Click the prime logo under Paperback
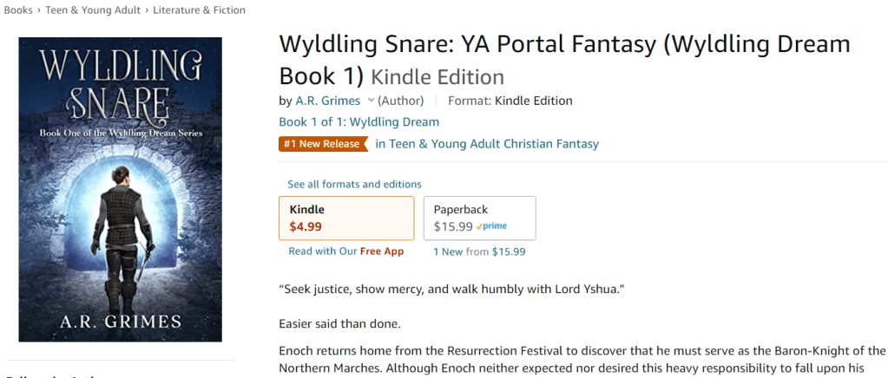The height and width of the screenshot is (378, 888). (492, 226)
